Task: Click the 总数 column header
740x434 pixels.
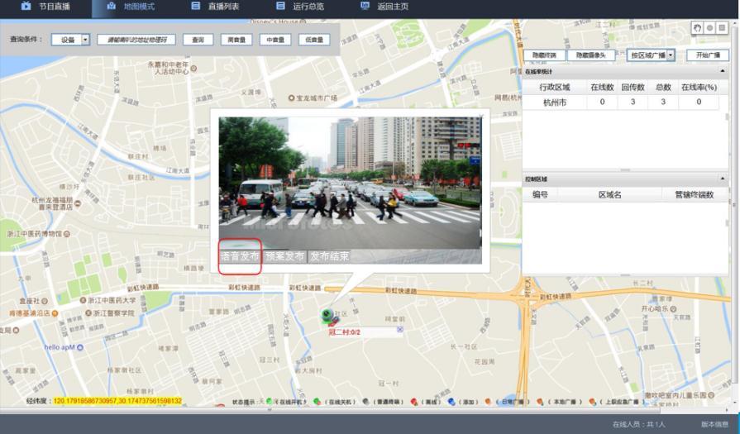Action: coord(663,88)
